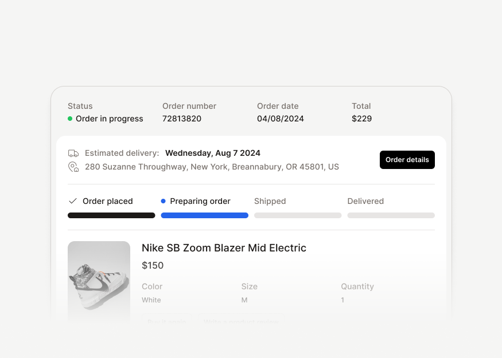Select the Delivered step label
The height and width of the screenshot is (358, 502).
pyautogui.click(x=365, y=201)
